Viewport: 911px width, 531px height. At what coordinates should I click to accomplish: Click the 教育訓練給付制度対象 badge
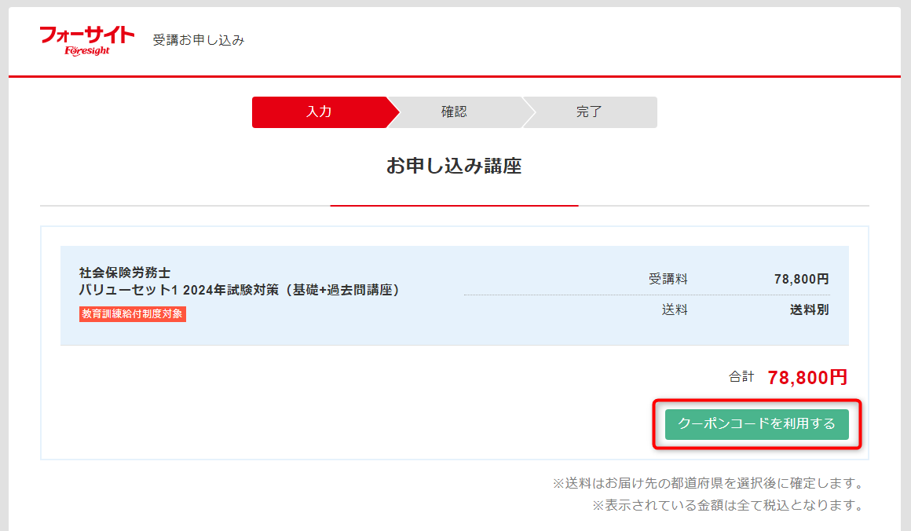click(x=133, y=313)
